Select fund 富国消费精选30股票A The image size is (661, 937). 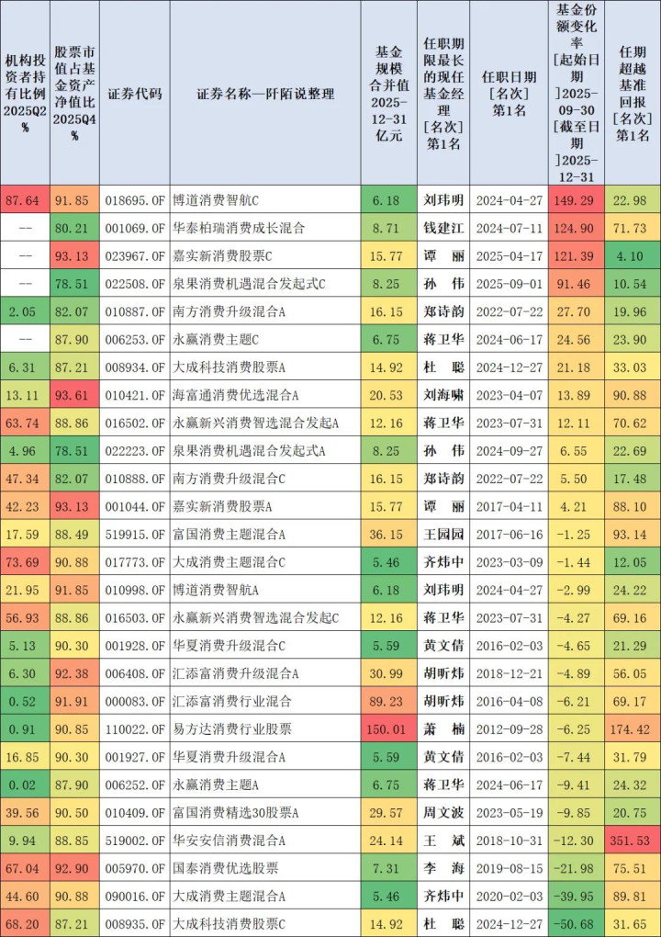pos(235,813)
